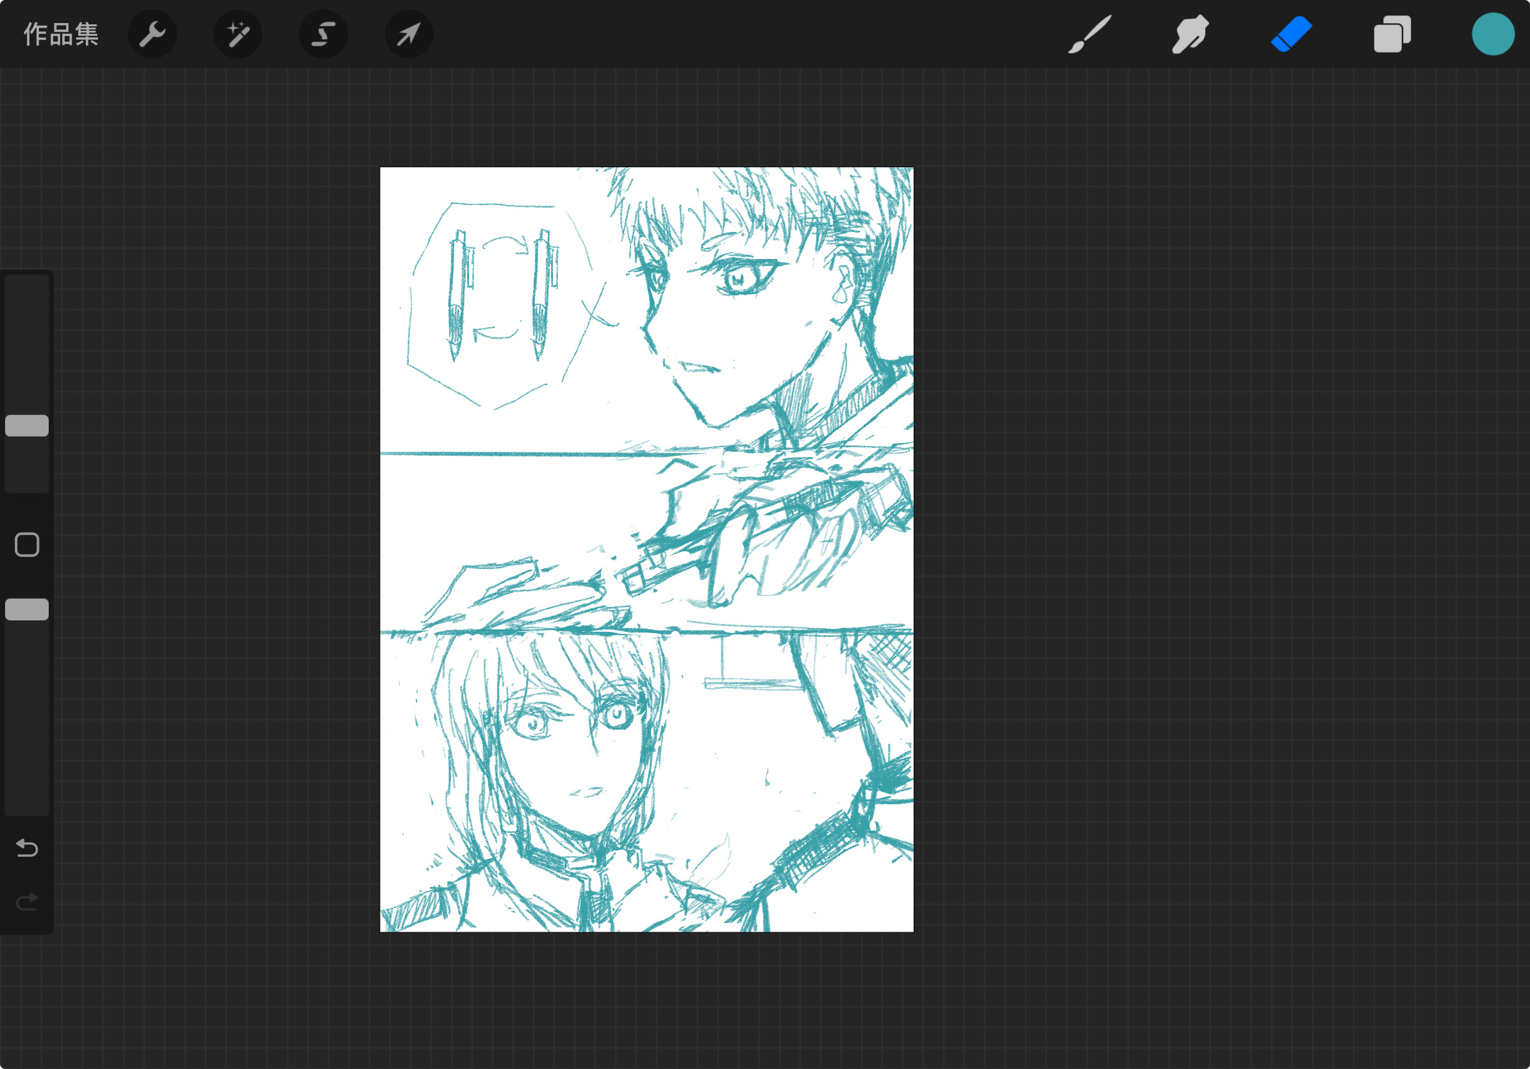Click the brush opacity slider handle

click(x=27, y=609)
